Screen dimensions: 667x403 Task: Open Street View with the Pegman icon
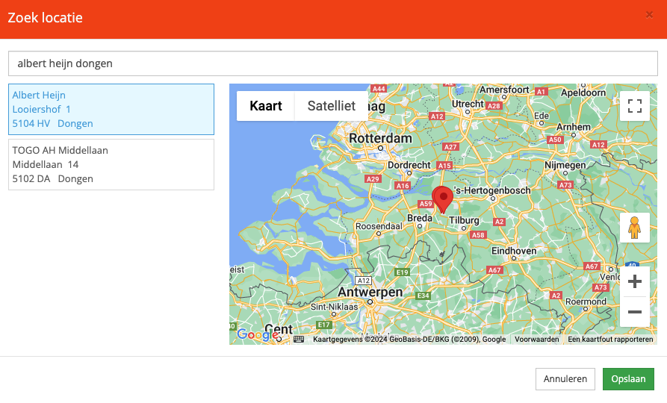click(634, 228)
